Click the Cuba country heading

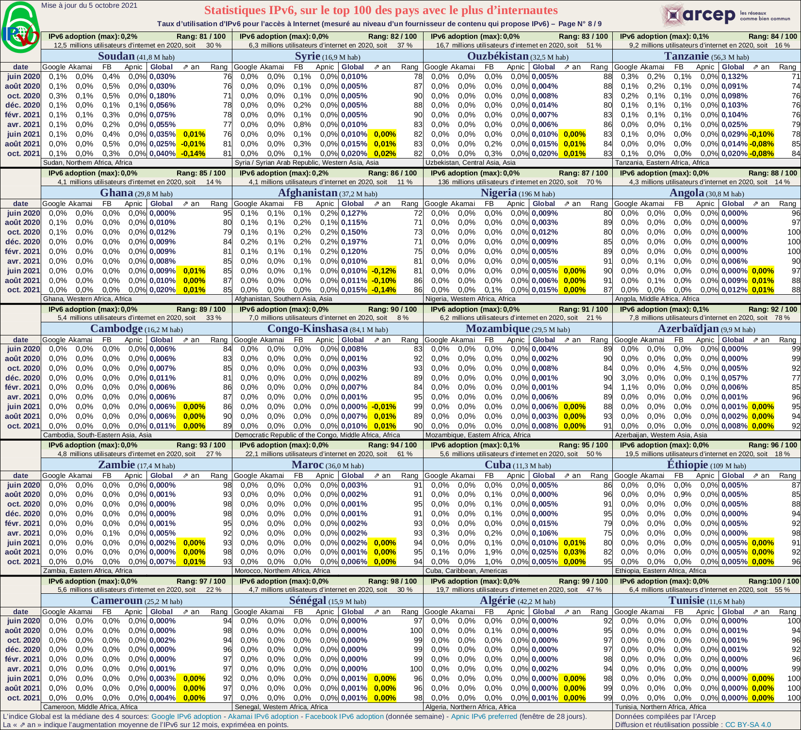pos(518,465)
